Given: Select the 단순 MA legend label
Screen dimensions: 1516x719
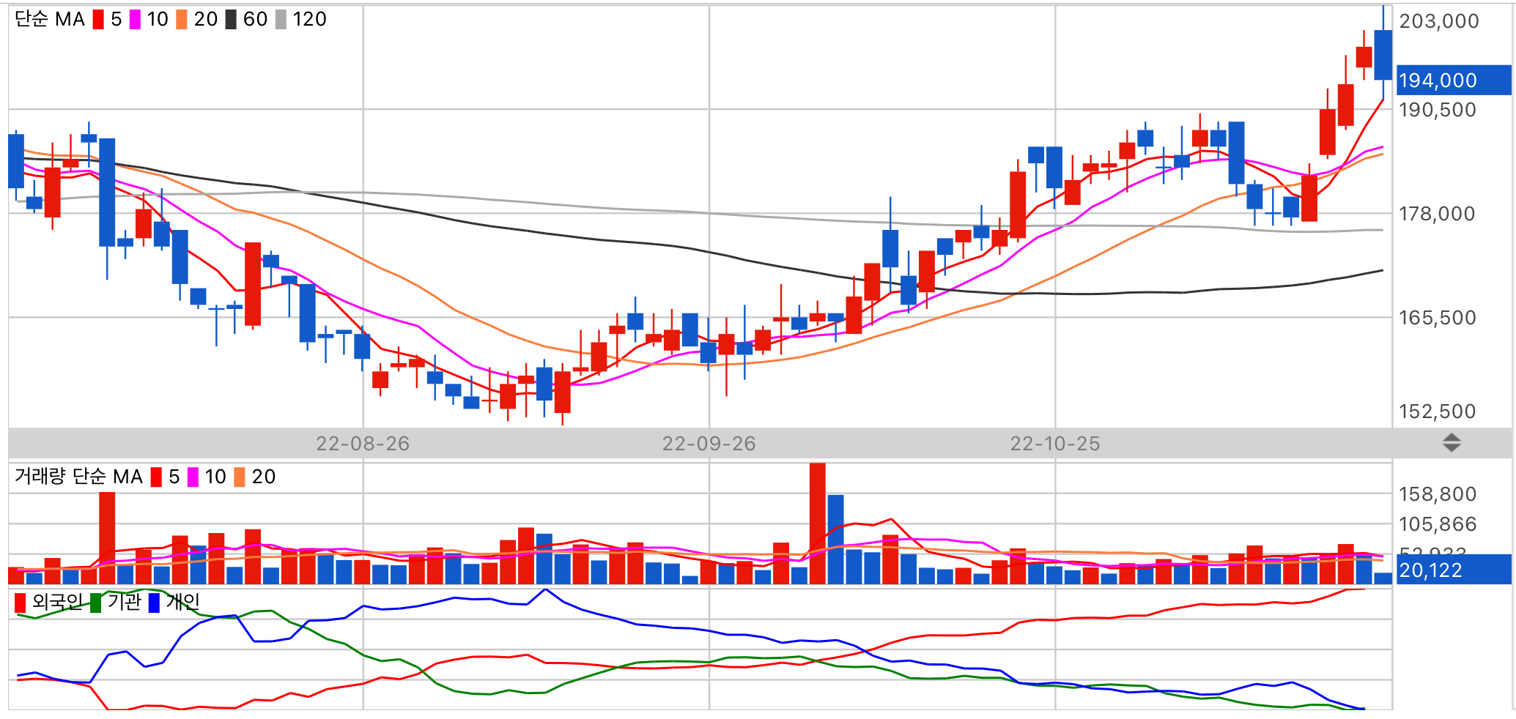Looking at the screenshot, I should (50, 20).
